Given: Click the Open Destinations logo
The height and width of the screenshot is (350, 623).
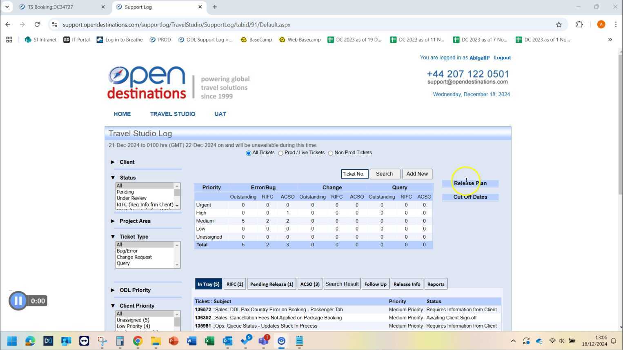Looking at the screenshot, I should pos(147,83).
